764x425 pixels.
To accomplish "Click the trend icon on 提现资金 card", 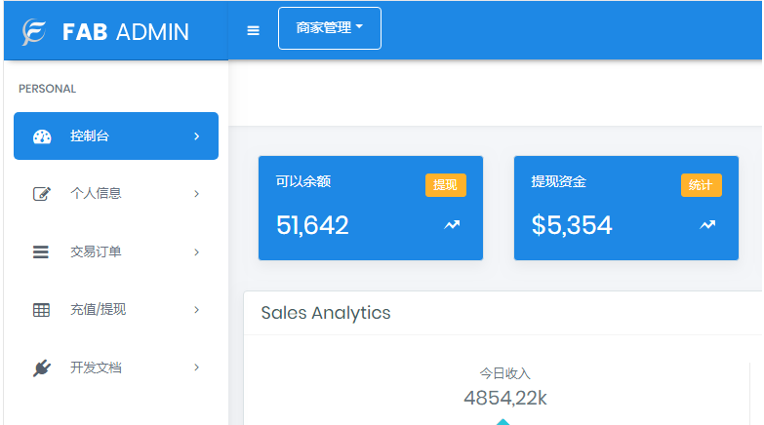I will click(707, 225).
